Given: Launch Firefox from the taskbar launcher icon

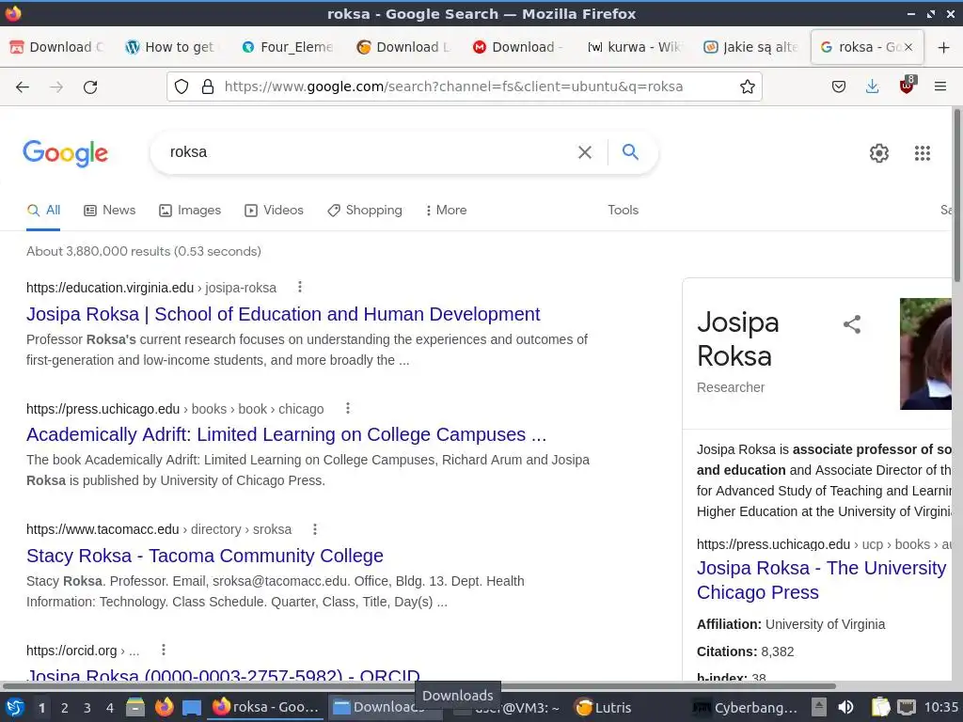Looking at the screenshot, I should (164, 707).
